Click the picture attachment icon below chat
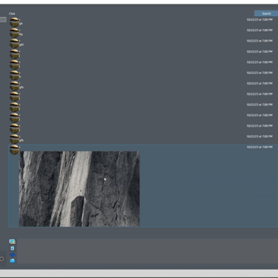 tap(12, 242)
